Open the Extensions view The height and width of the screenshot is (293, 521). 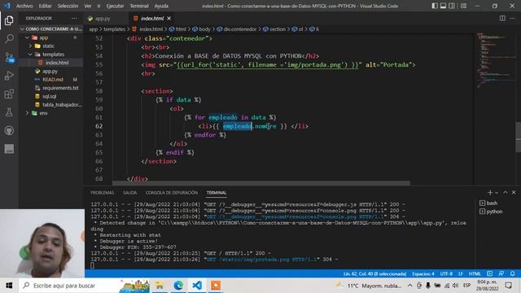pyautogui.click(x=9, y=94)
